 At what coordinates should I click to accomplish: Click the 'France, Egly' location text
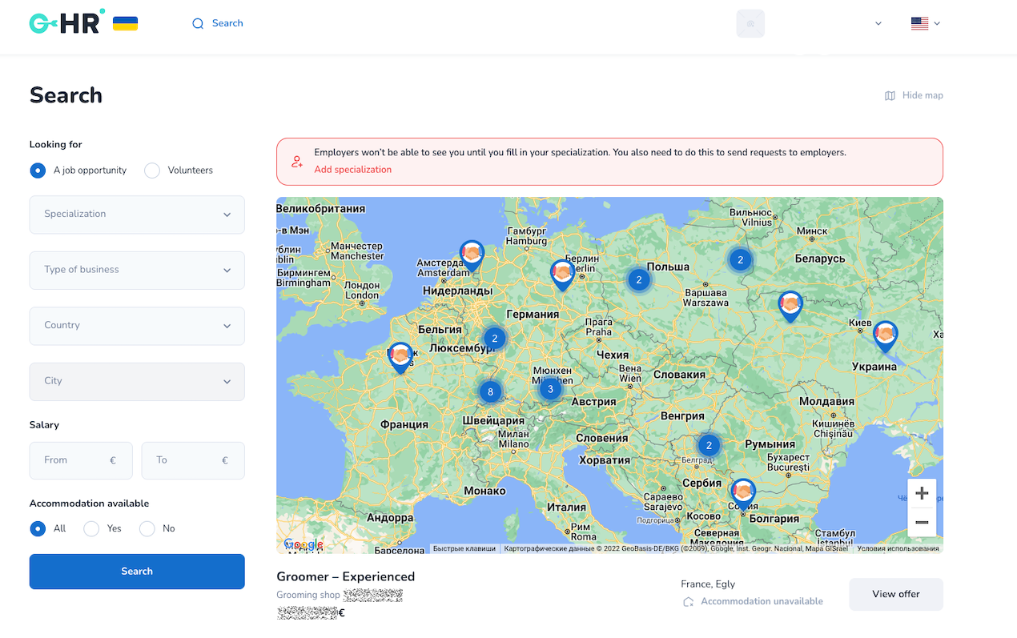coord(708,584)
